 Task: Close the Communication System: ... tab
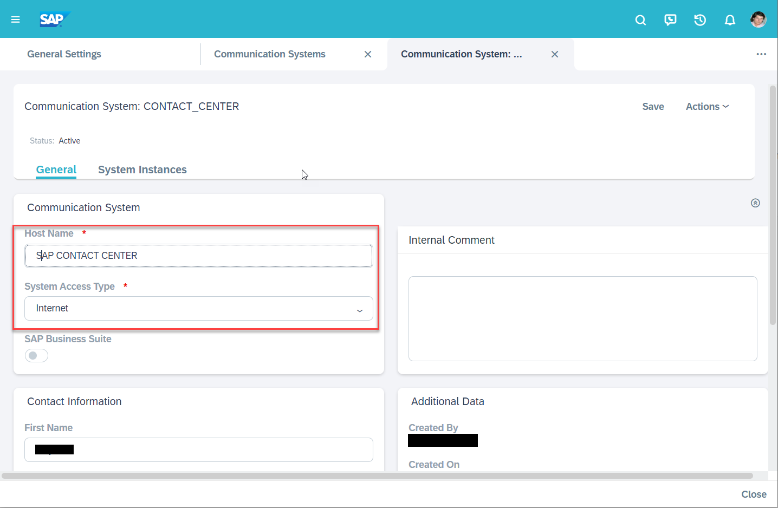coord(555,54)
